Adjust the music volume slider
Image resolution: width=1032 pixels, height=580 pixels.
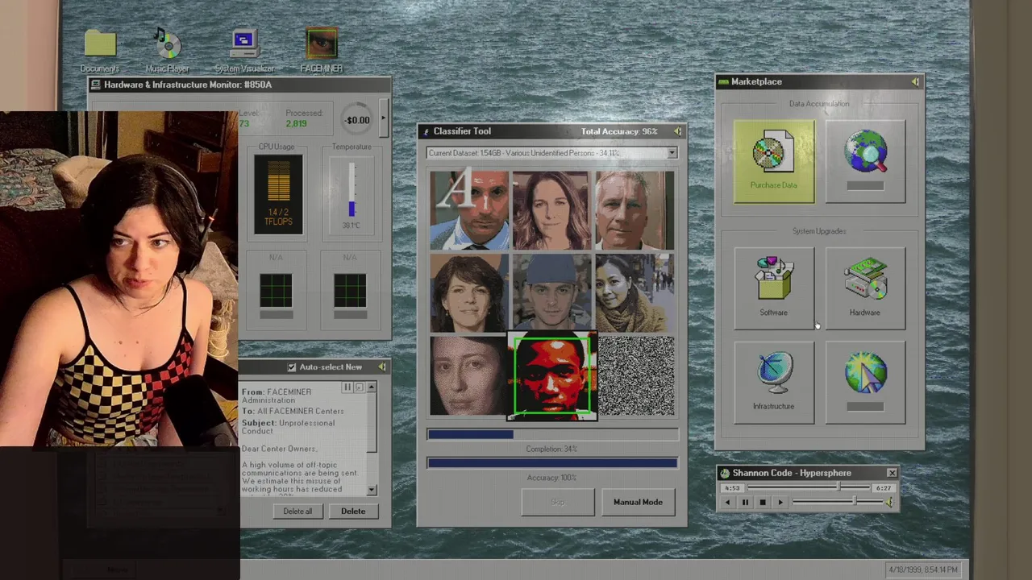click(x=838, y=502)
